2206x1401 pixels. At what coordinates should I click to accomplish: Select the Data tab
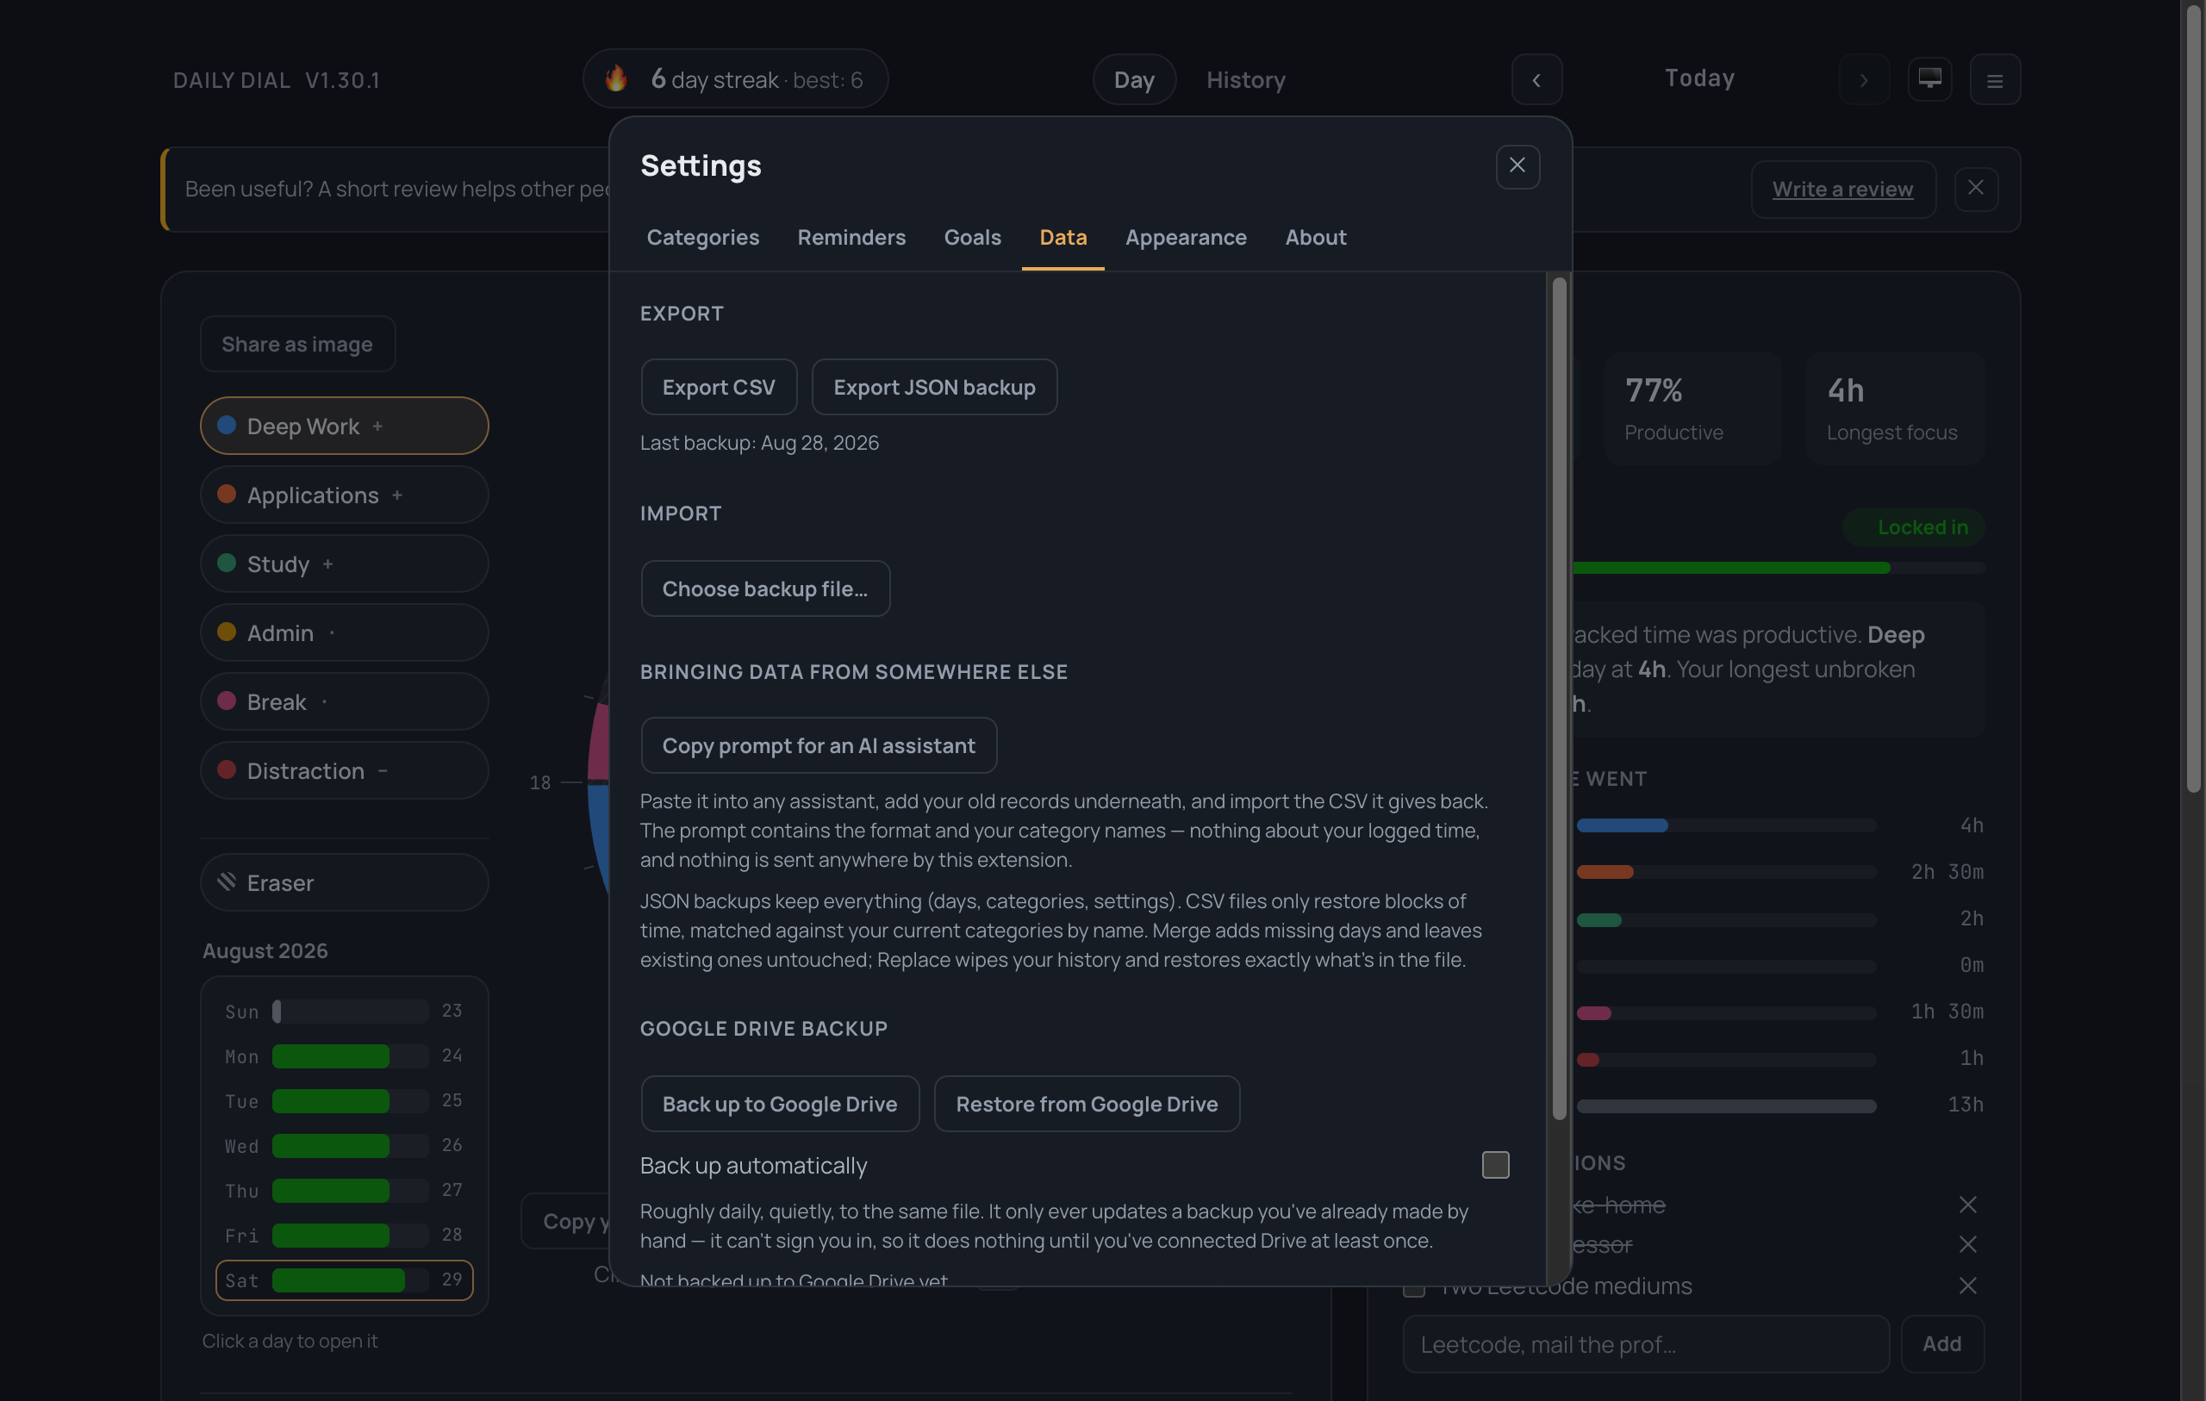point(1062,237)
